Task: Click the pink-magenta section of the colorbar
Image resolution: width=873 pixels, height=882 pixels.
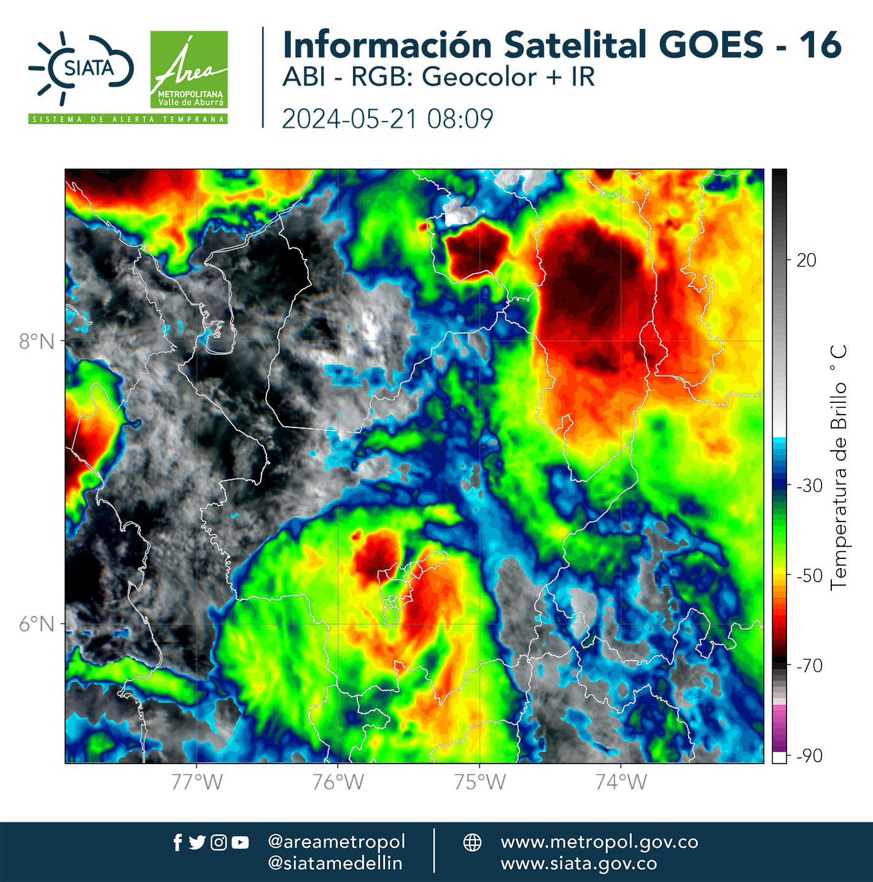Action: click(779, 728)
